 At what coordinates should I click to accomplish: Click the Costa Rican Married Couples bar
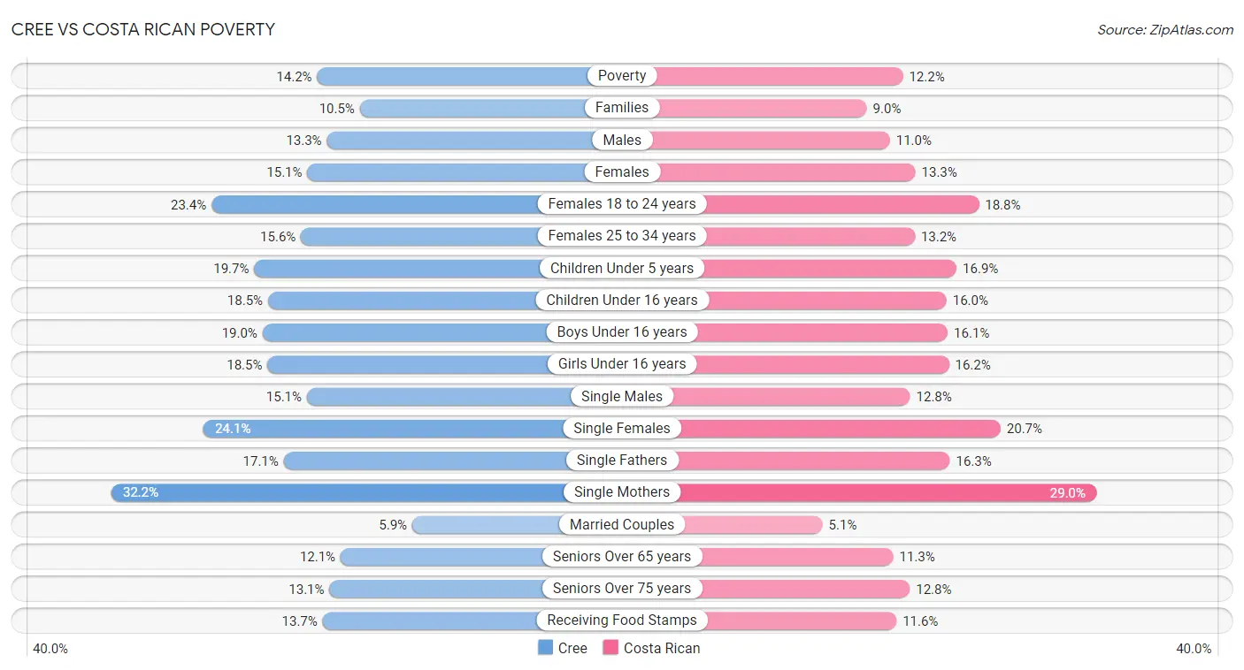[x=722, y=525]
